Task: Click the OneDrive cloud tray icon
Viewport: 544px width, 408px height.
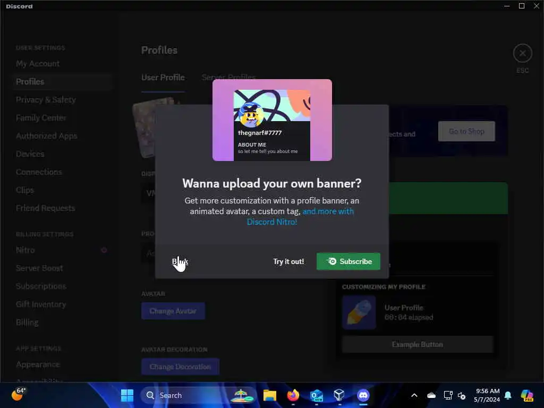Action: pos(431,395)
